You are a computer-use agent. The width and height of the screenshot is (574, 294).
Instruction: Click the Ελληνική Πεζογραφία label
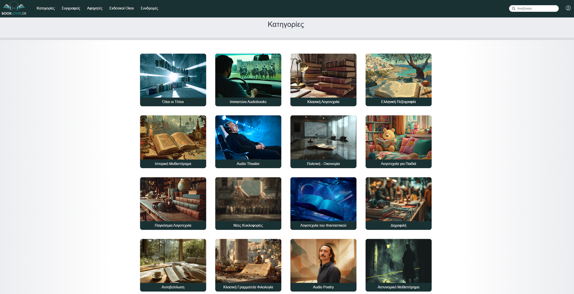[x=398, y=102]
